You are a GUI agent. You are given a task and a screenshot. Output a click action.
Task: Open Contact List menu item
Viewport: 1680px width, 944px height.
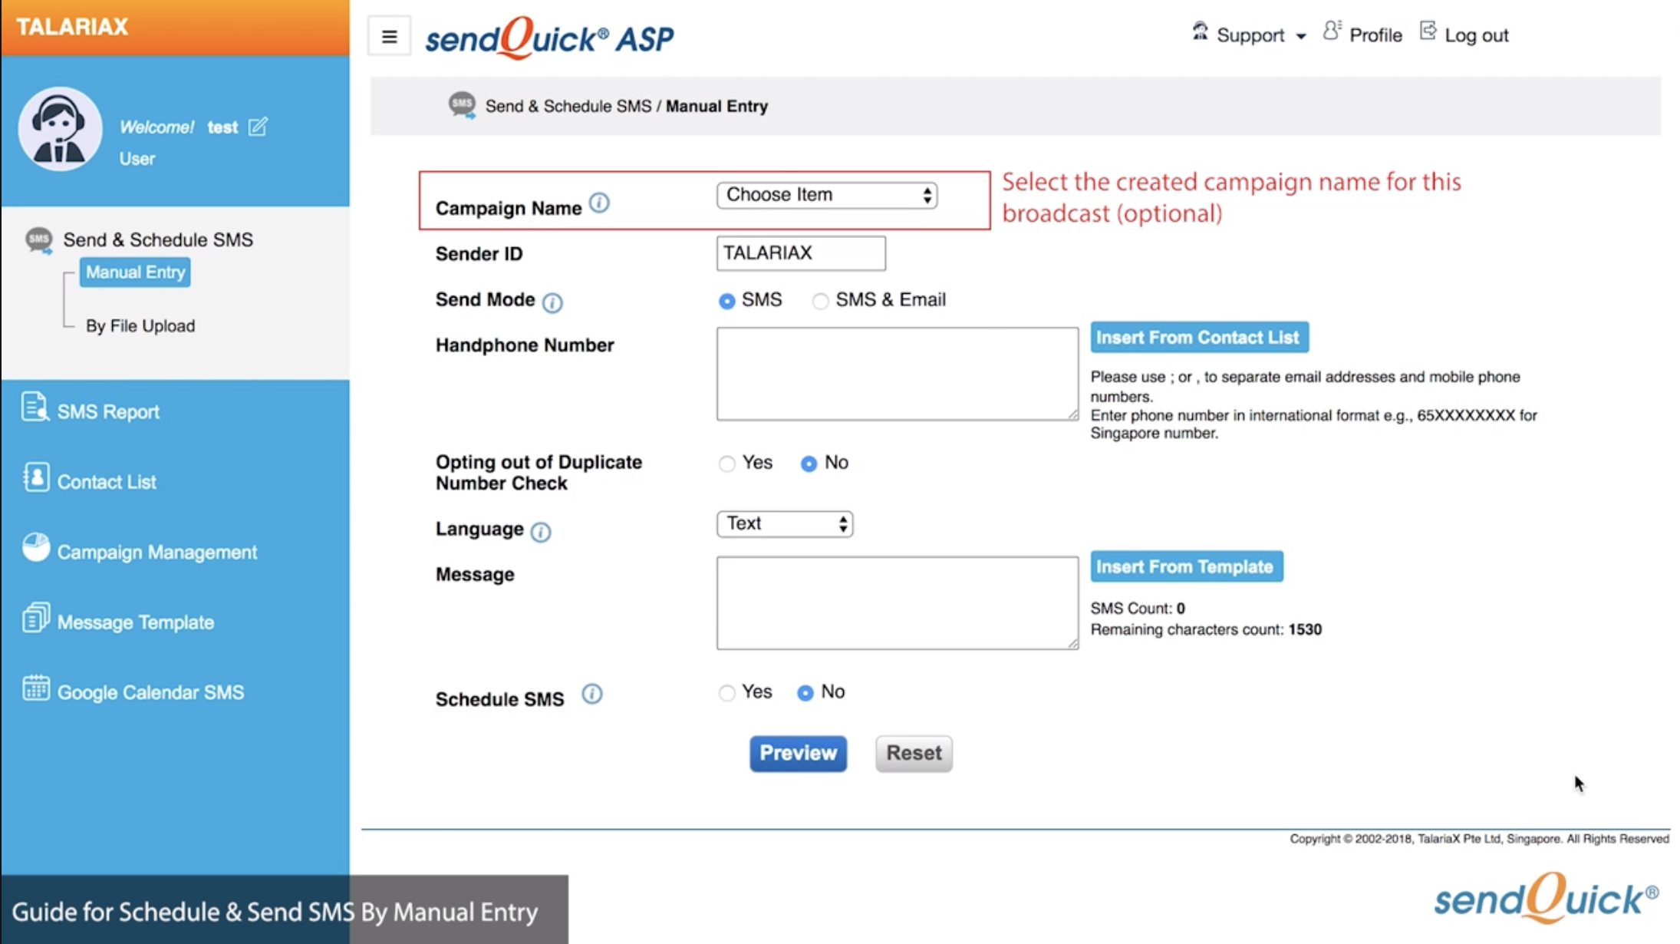click(107, 482)
